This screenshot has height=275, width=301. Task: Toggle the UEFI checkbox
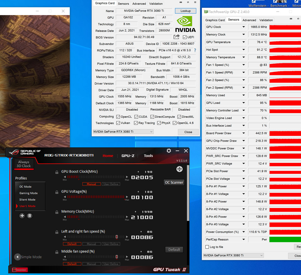185,37
